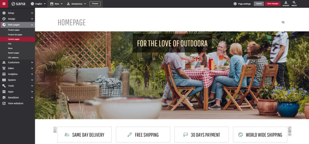Select the Free Shipping content block
This screenshot has height=144, width=309.
point(143,135)
